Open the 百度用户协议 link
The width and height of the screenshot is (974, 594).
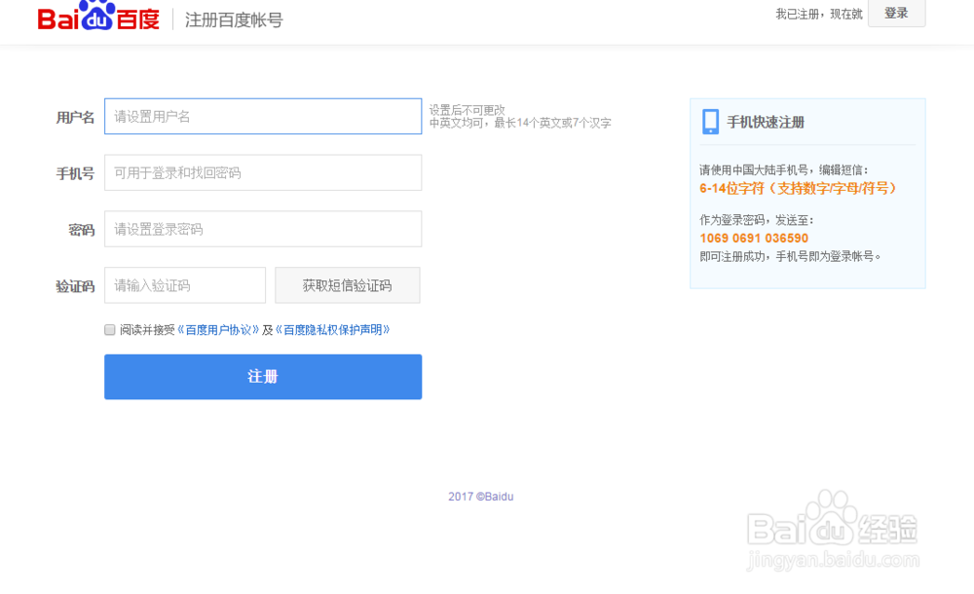[x=218, y=330]
